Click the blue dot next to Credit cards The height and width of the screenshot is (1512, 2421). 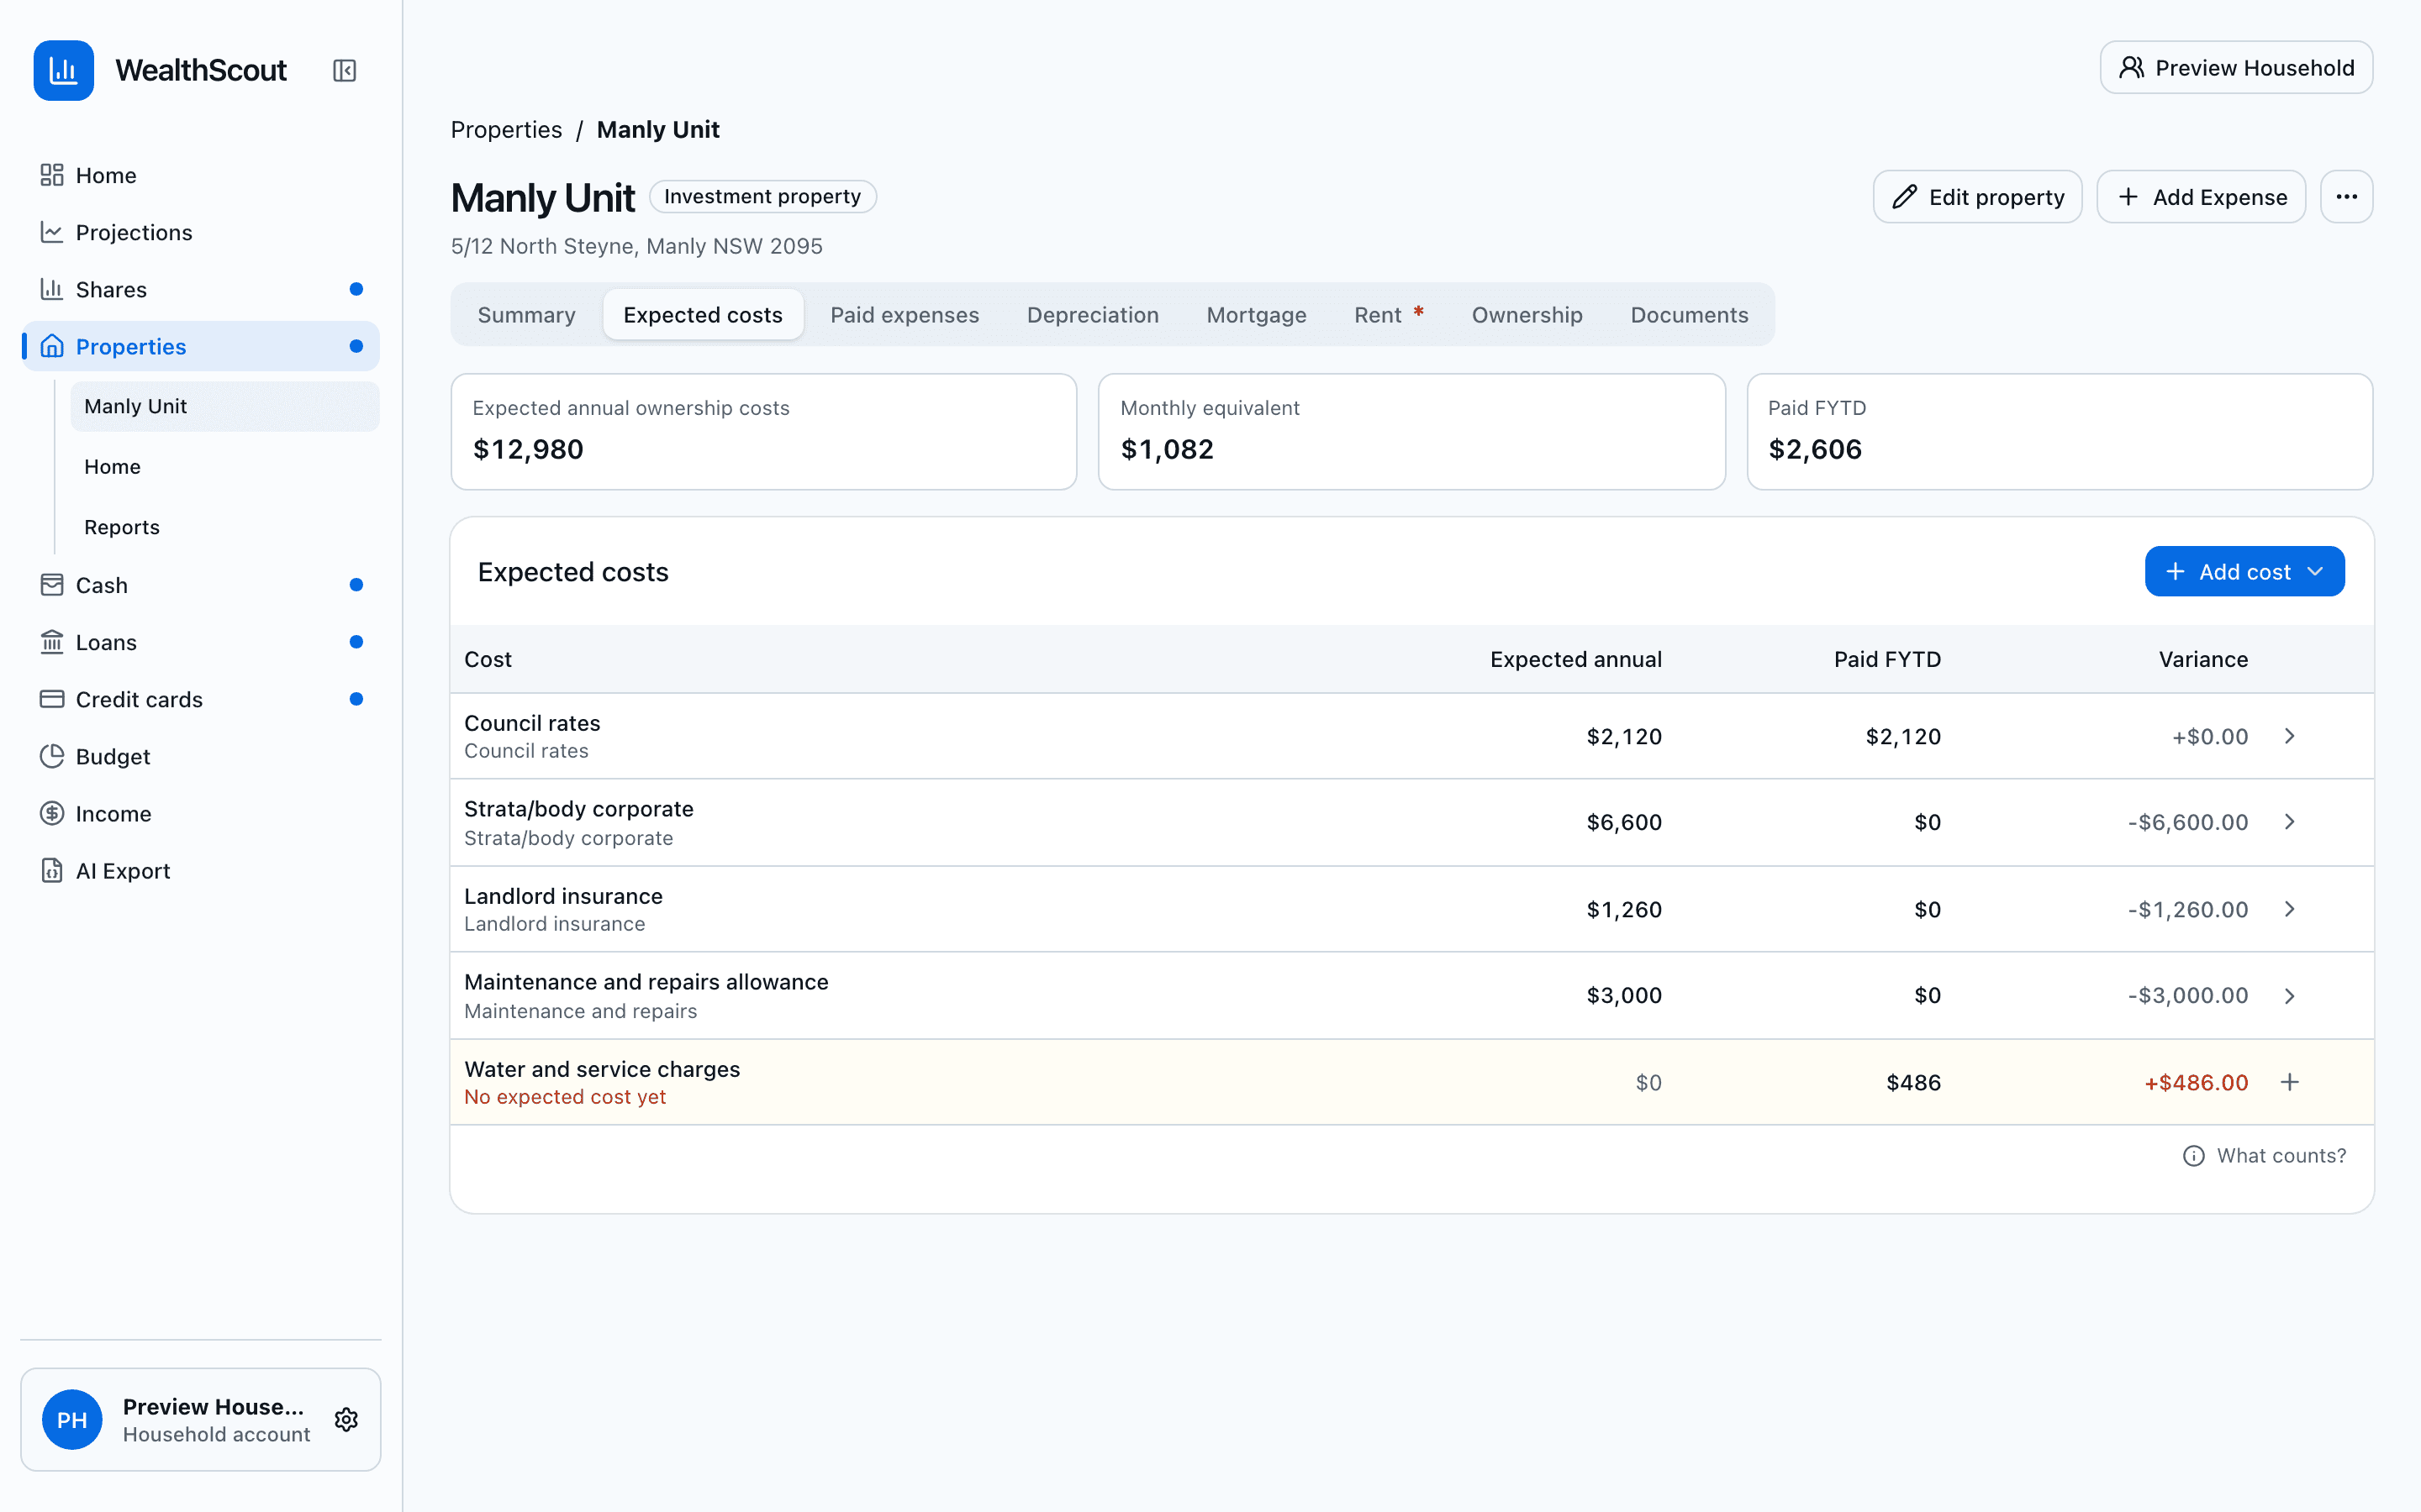(x=356, y=699)
